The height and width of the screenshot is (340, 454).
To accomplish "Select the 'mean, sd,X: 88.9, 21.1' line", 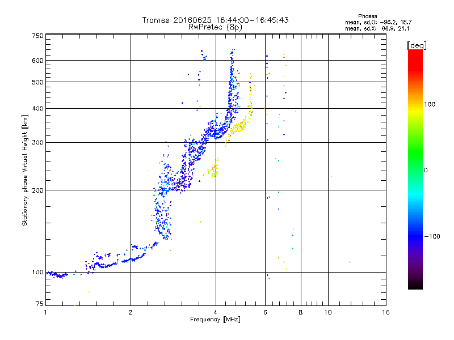I will click(377, 28).
